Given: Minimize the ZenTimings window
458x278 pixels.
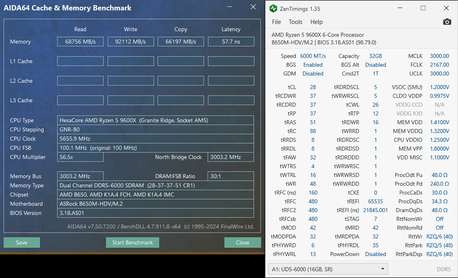Looking at the screenshot, I should pos(400,8).
